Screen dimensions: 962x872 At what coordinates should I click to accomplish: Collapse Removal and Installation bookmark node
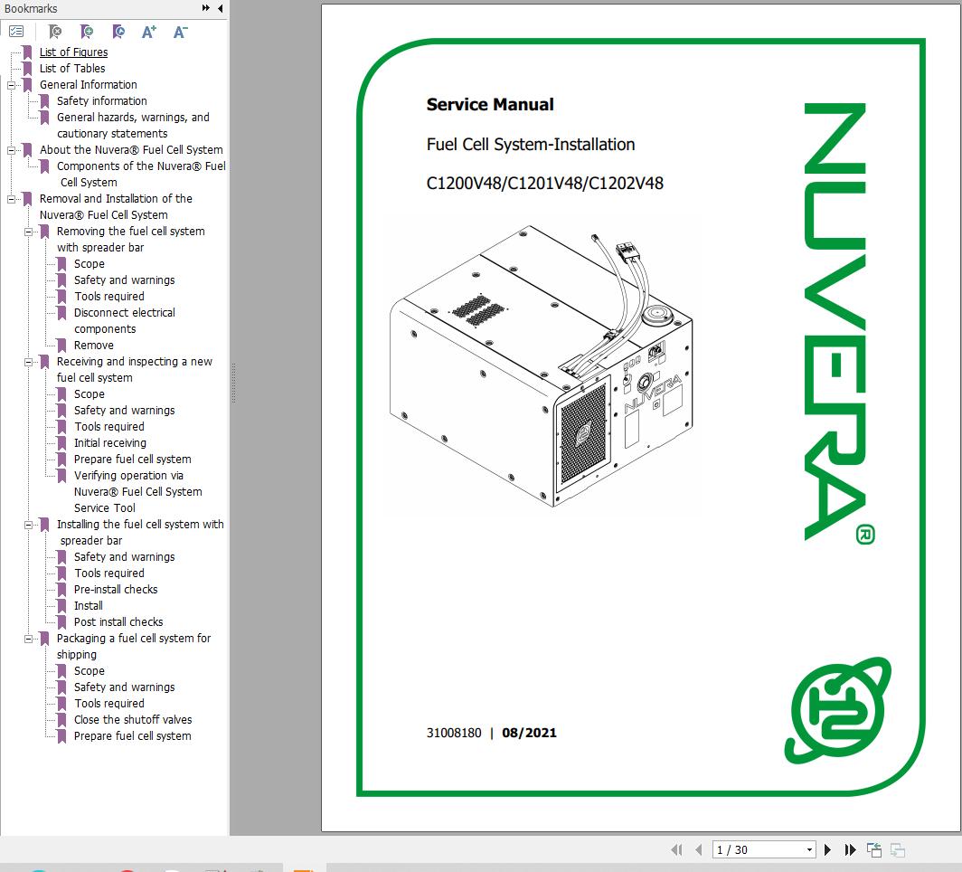(11, 199)
